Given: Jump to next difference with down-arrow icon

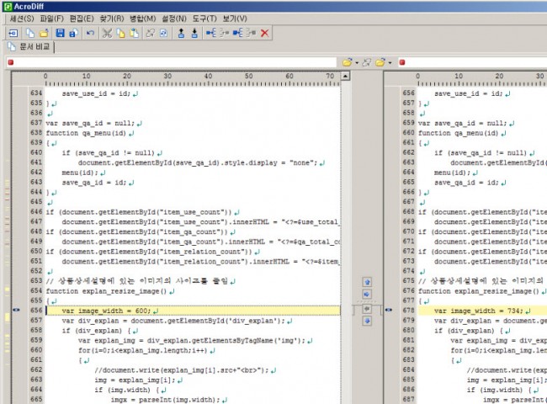Looking at the screenshot, I should (194, 33).
